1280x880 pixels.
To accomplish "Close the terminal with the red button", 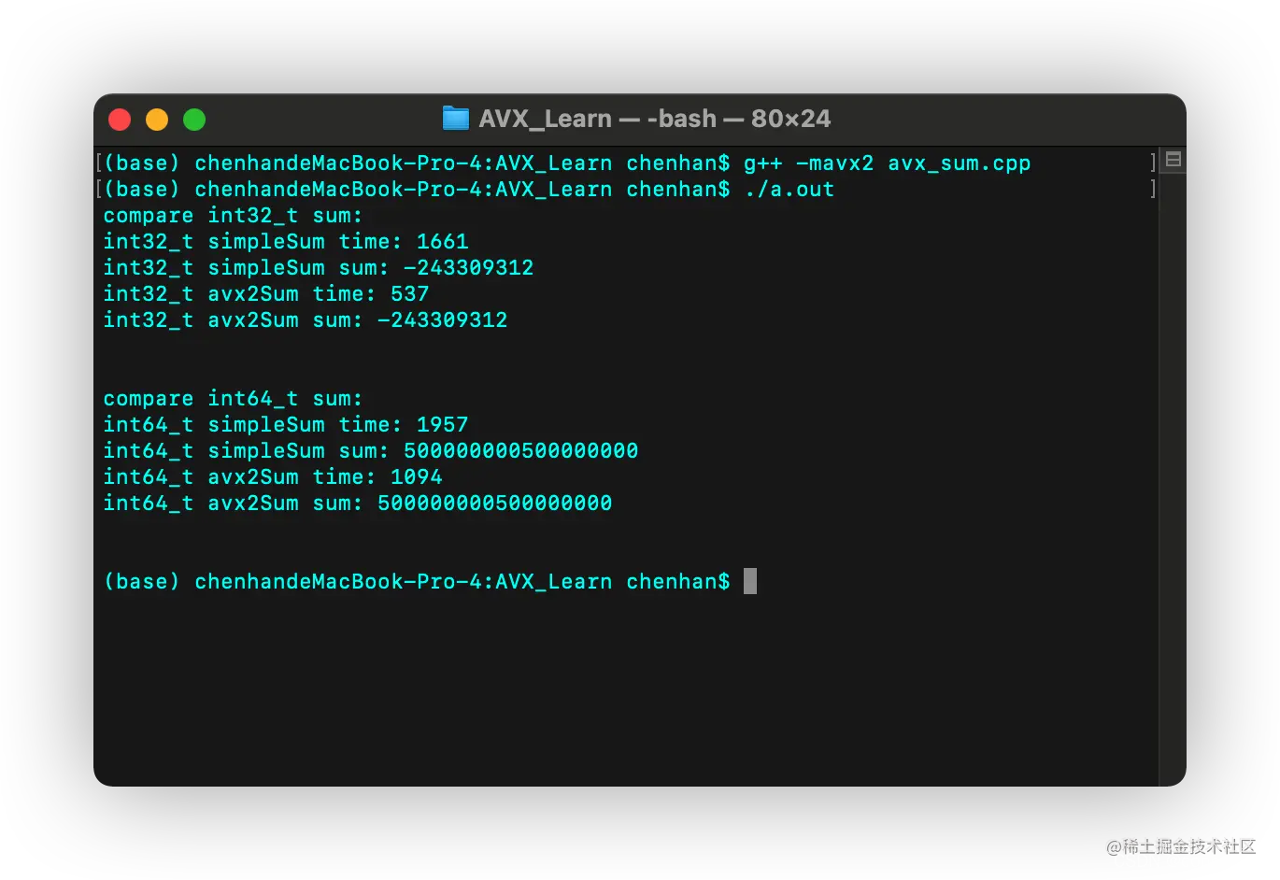I will coord(120,120).
